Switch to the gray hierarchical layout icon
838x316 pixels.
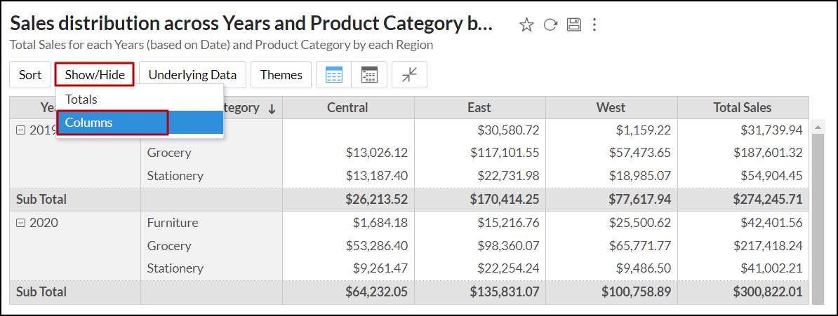(x=369, y=75)
